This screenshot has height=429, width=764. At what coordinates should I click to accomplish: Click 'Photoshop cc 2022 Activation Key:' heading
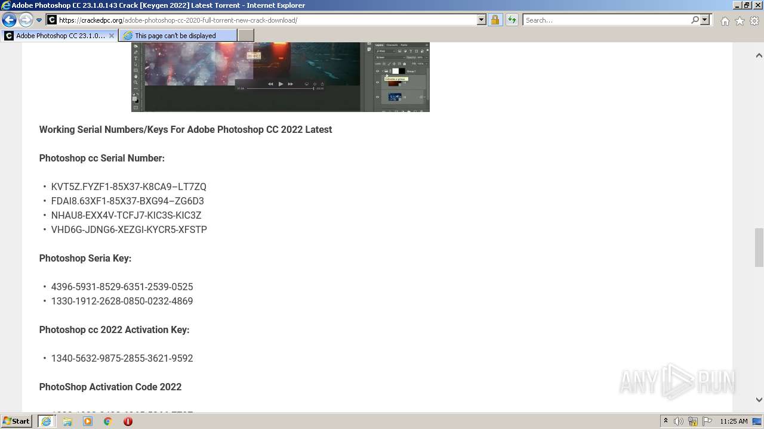point(115,329)
